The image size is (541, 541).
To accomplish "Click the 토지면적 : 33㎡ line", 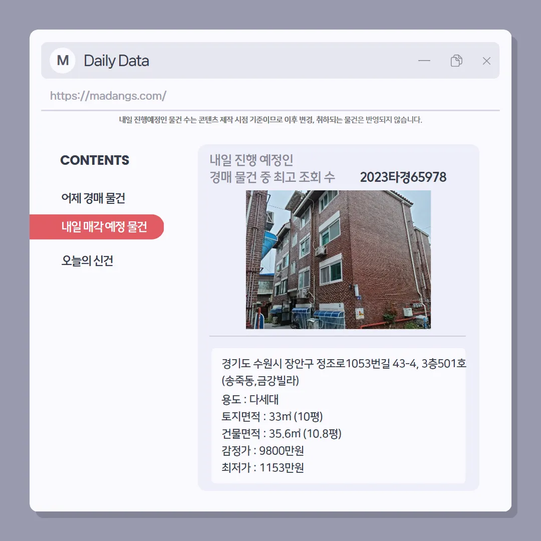I will pyautogui.click(x=272, y=416).
